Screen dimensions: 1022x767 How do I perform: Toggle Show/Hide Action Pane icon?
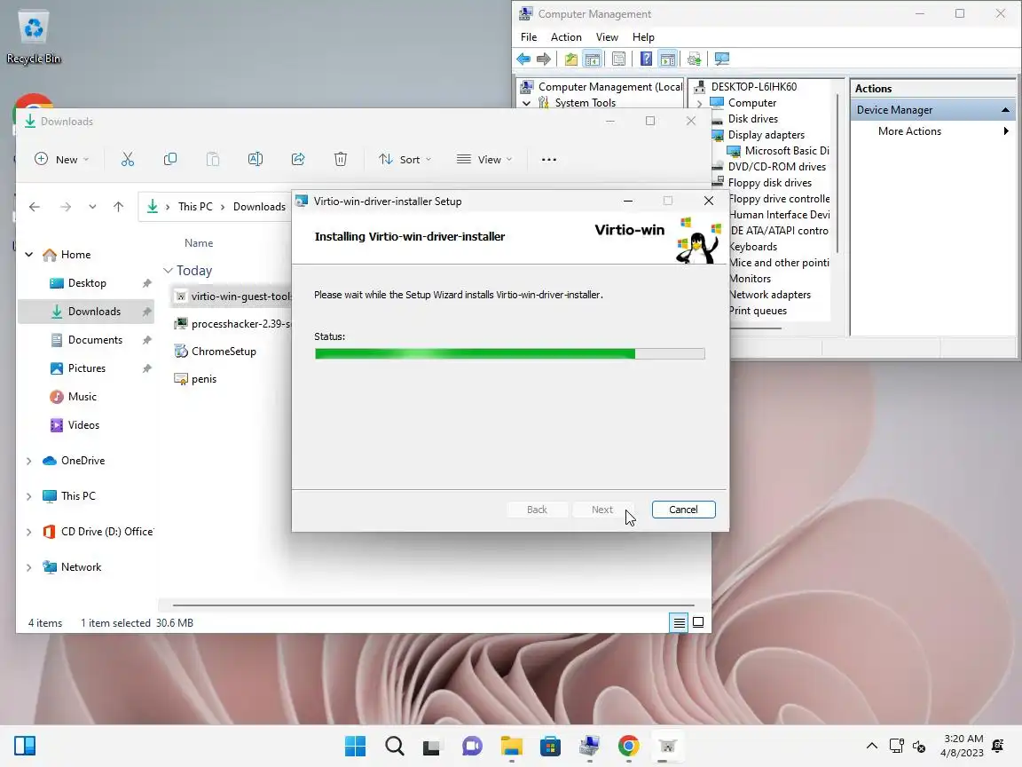pos(667,59)
